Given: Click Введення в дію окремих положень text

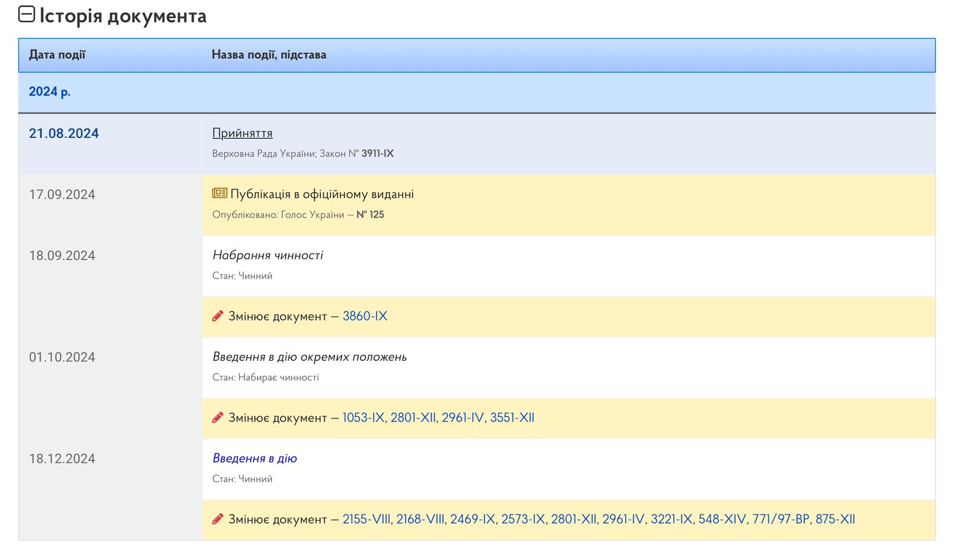Looking at the screenshot, I should pyautogui.click(x=310, y=356).
